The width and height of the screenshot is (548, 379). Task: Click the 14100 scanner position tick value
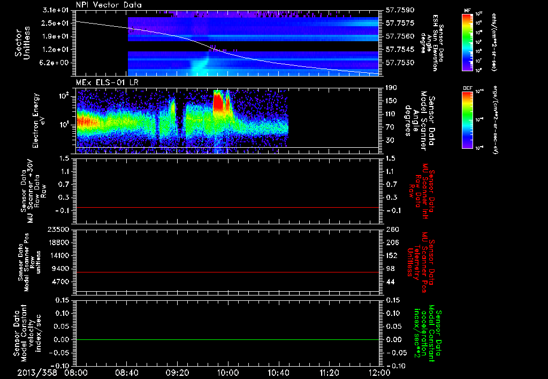(59, 255)
